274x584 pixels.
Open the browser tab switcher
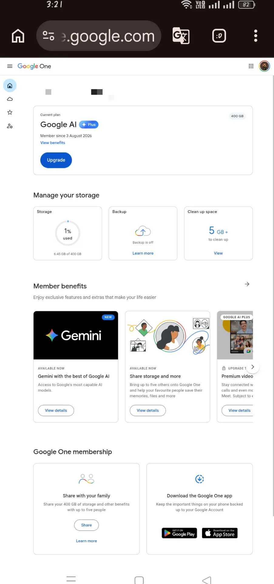coord(219,36)
